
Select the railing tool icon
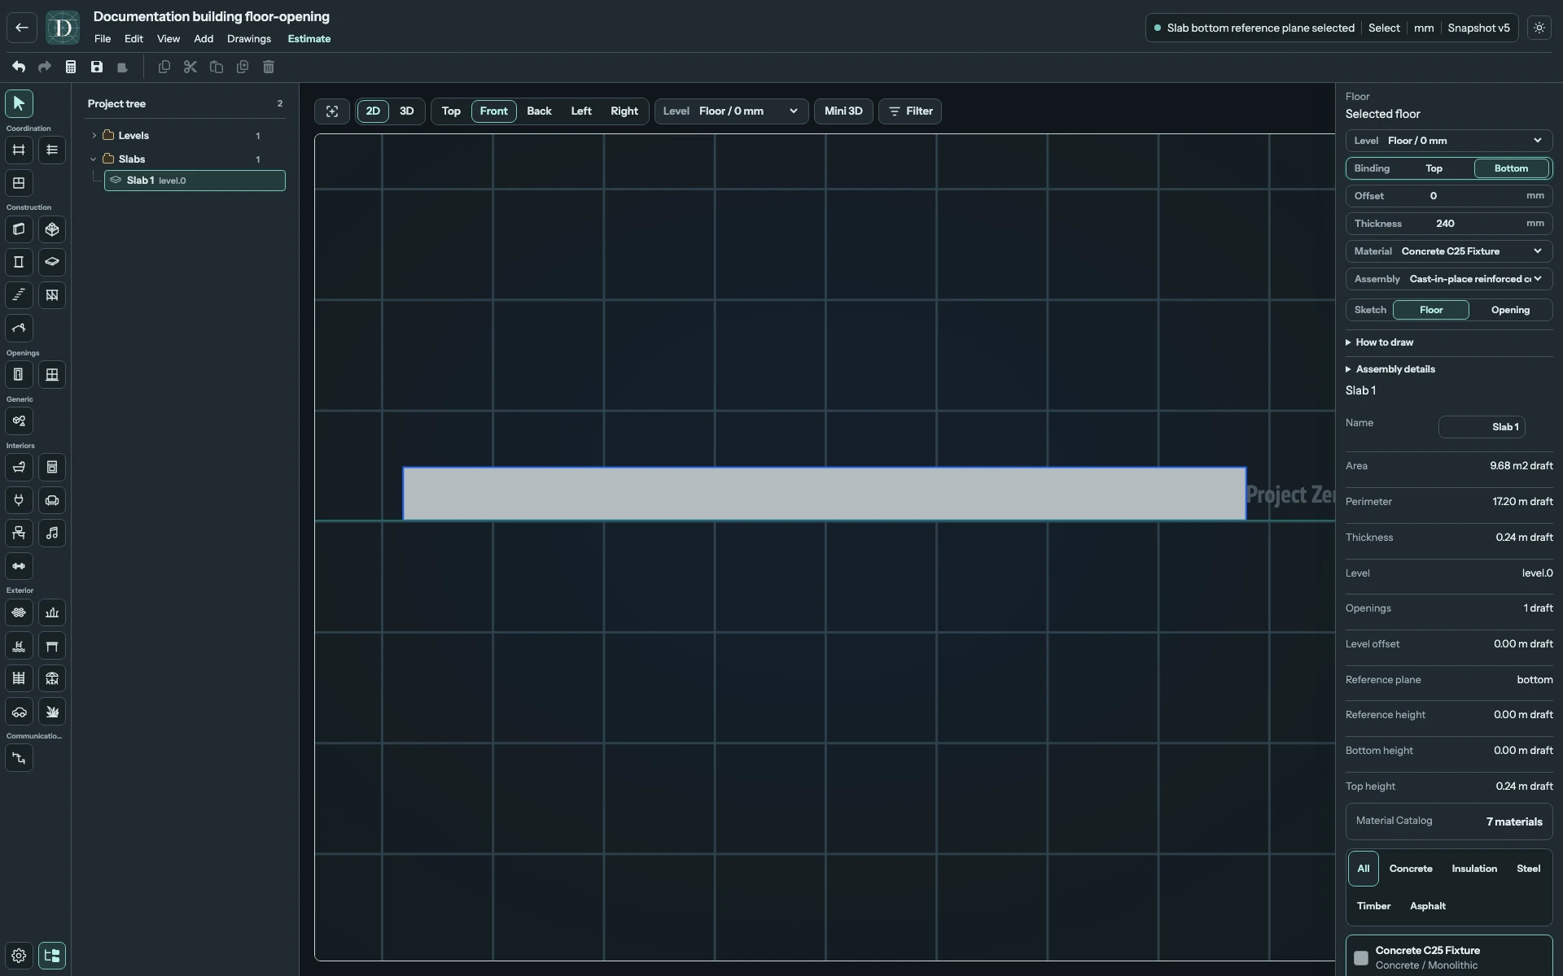pos(52,295)
